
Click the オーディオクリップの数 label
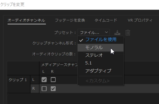[54, 54]
